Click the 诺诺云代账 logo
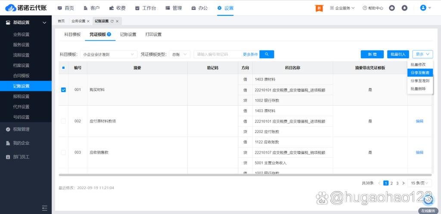 (26, 8)
